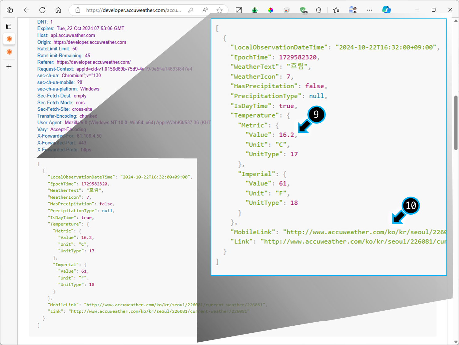
Task: Select EpochTime 1729582320 in lower-left JSON
Action: pyautogui.click(x=78, y=184)
